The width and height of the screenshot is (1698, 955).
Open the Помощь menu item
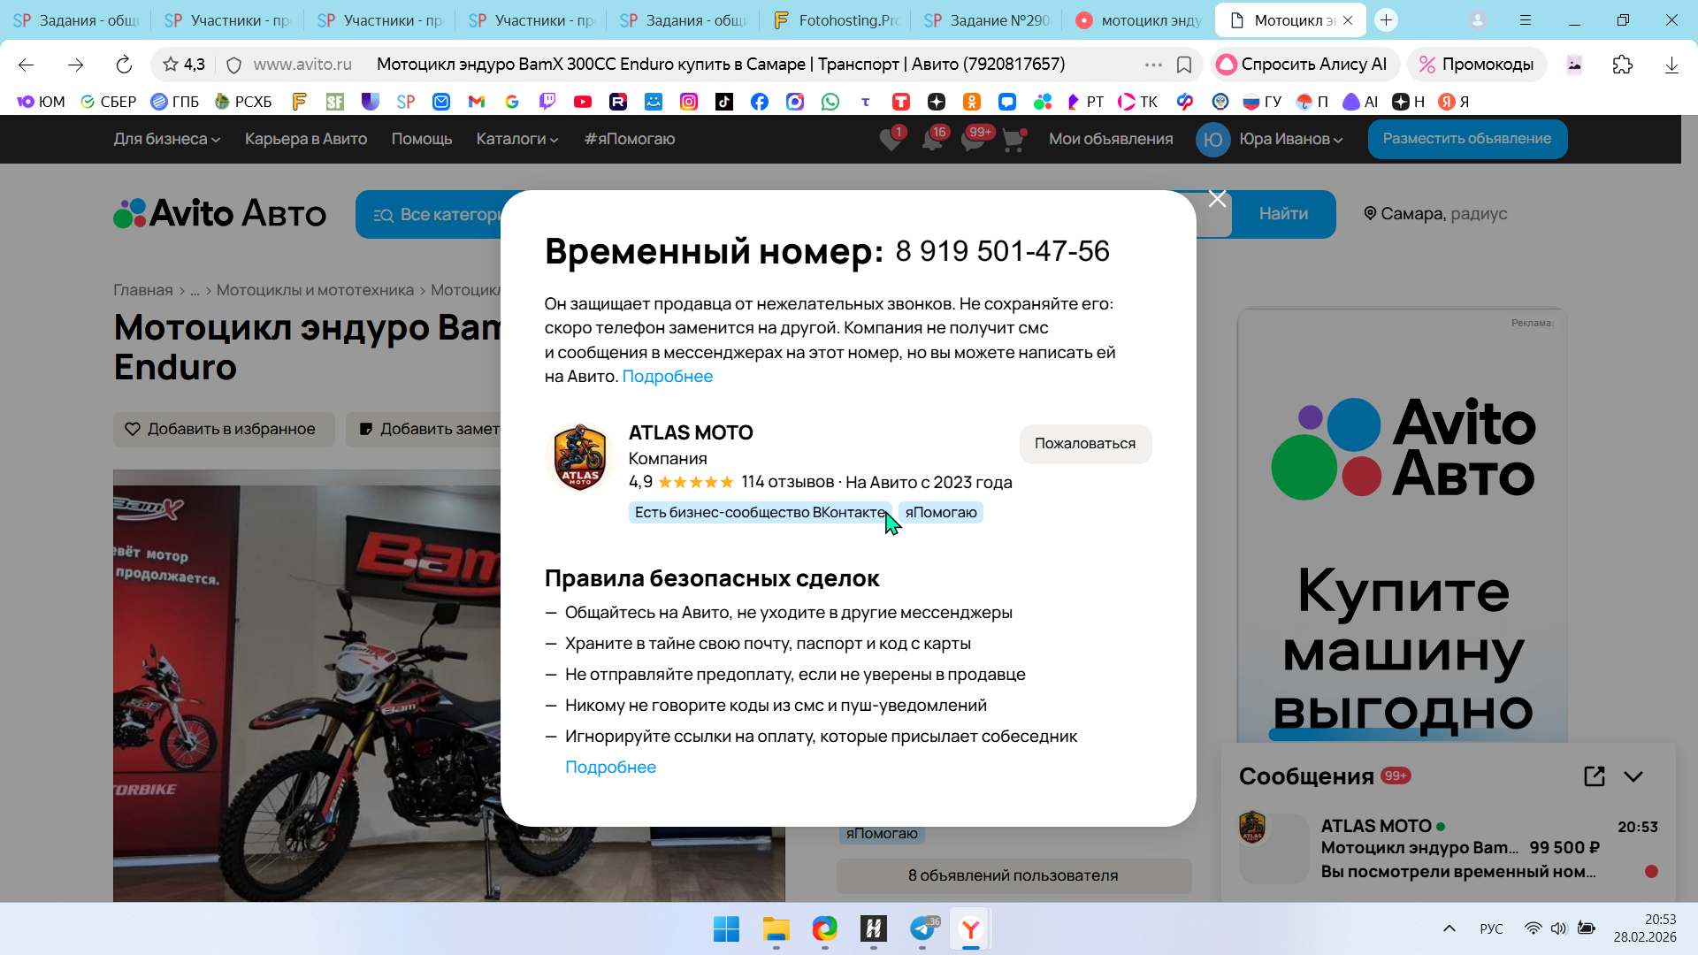tap(421, 139)
